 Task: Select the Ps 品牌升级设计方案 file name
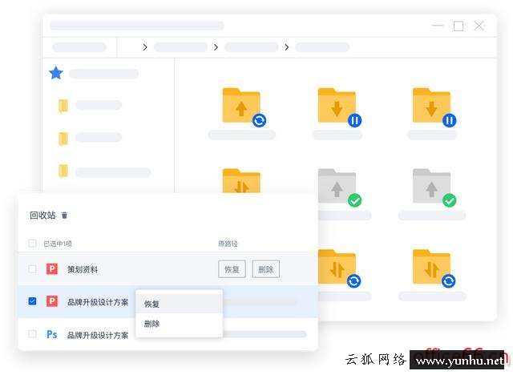pyautogui.click(x=98, y=335)
